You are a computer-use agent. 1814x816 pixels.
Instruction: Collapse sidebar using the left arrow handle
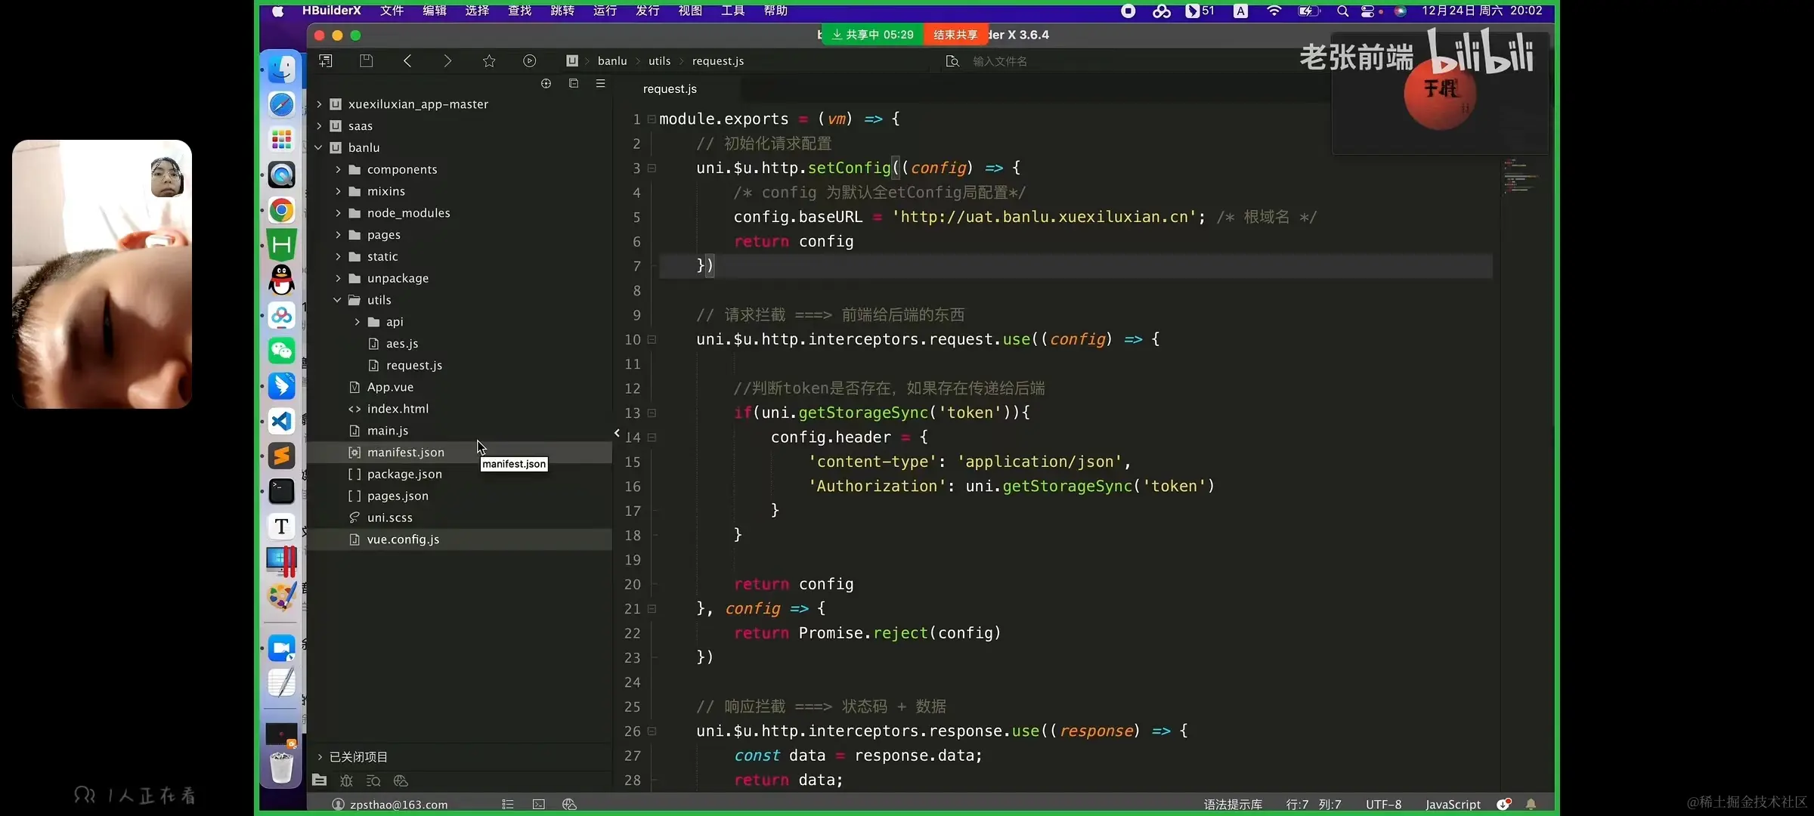617,433
